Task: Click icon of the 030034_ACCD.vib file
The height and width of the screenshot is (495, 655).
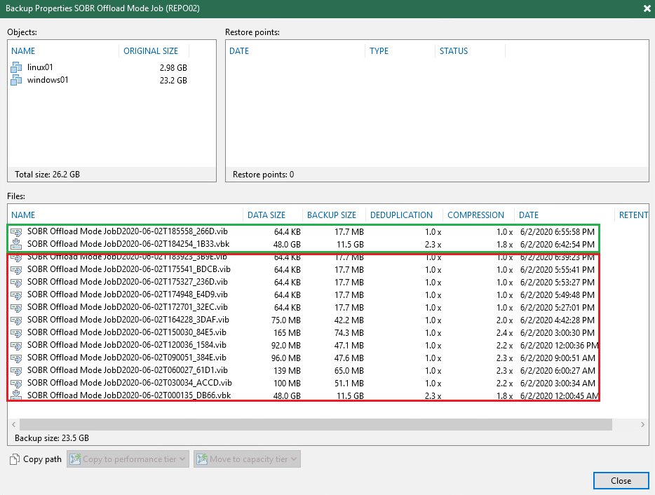Action: pos(17,383)
